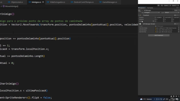Viewport: 180px width, 101px height.
Task: Click the Som Da Coleta audio source field
Action: (166, 28)
